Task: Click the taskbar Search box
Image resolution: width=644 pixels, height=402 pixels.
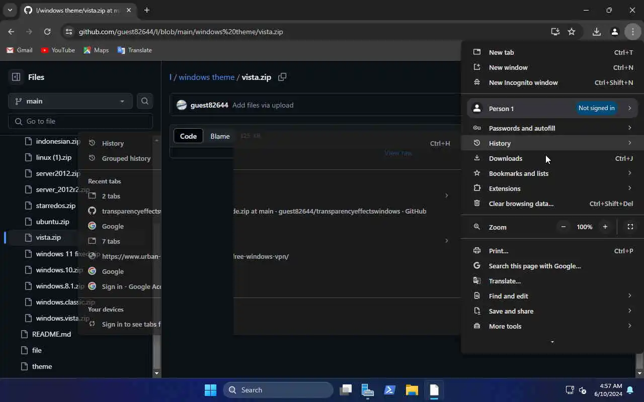Action: (x=278, y=390)
